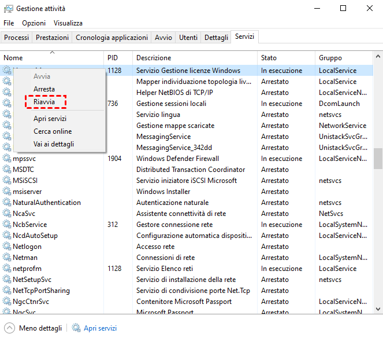Open the Opzioni menu
The height and width of the screenshot is (341, 383).
tap(34, 23)
